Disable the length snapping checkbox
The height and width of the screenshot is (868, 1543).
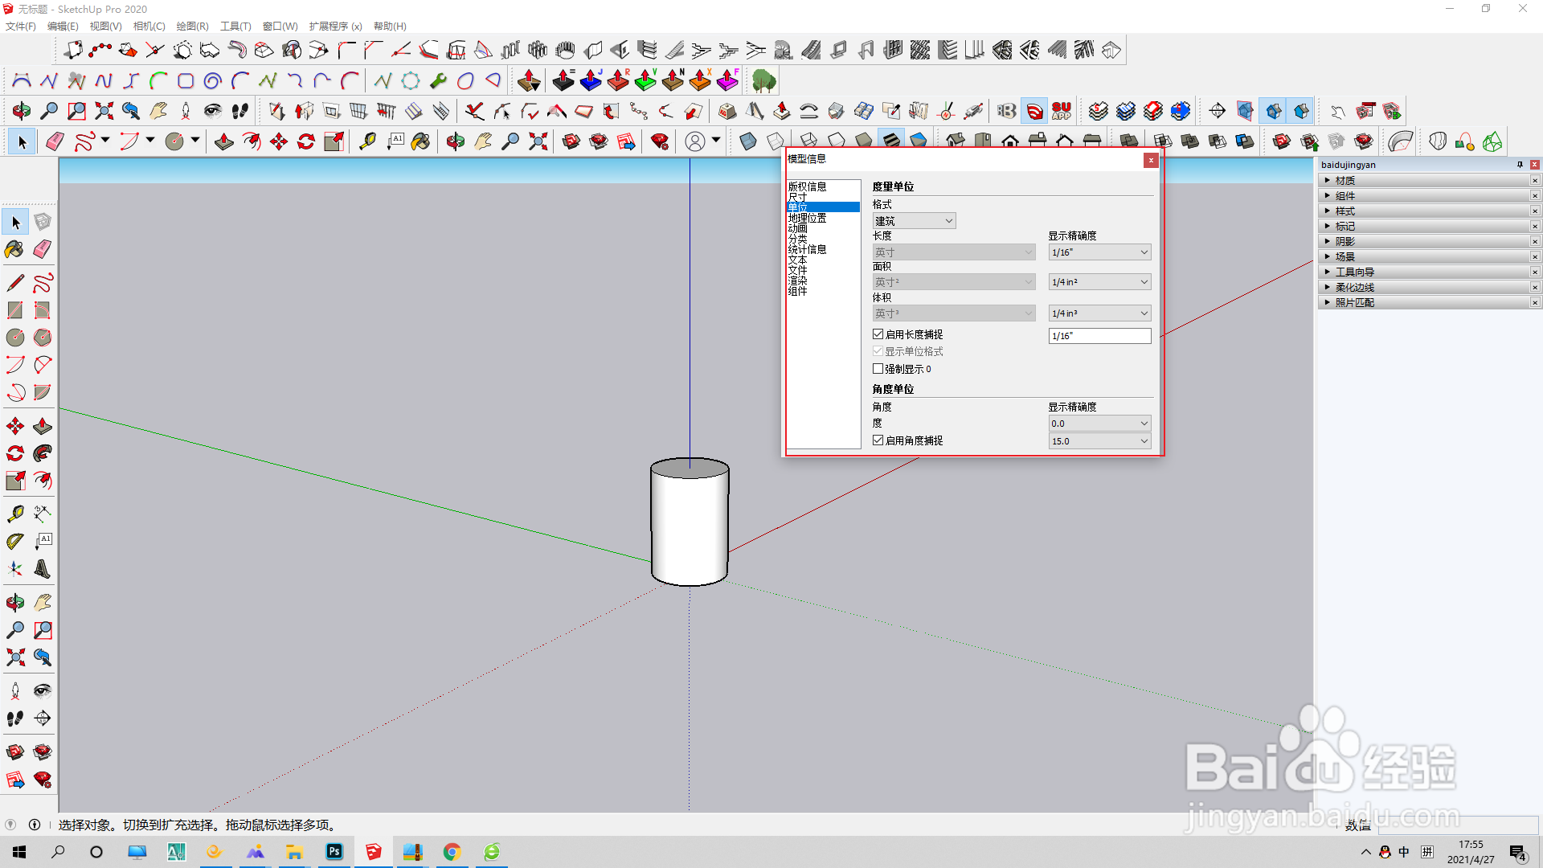point(878,334)
